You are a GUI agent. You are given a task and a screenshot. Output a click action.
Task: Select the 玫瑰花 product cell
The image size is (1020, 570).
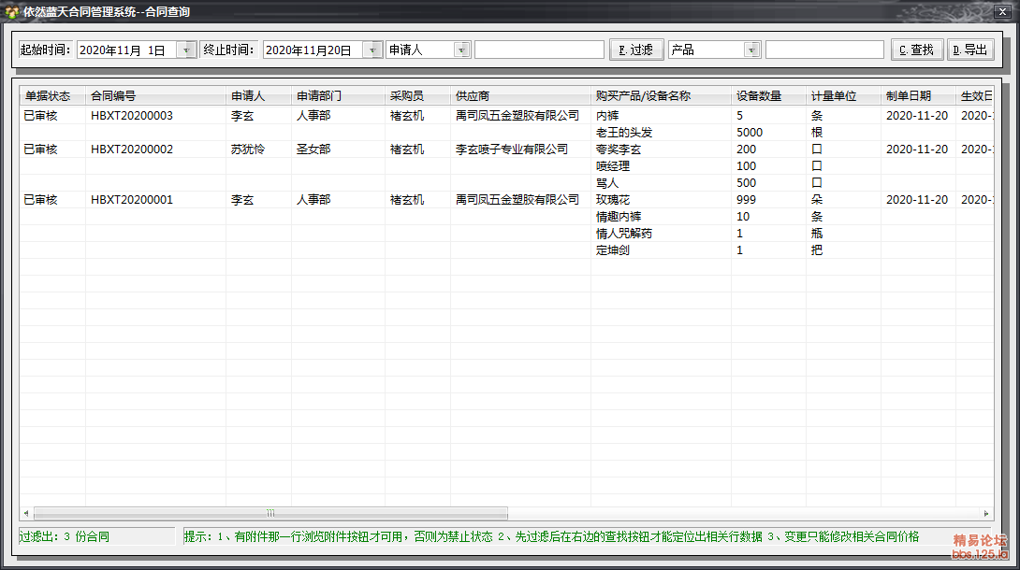point(613,200)
